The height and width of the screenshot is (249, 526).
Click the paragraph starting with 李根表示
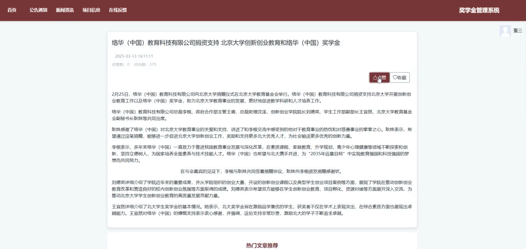pyautogui.click(x=262, y=154)
